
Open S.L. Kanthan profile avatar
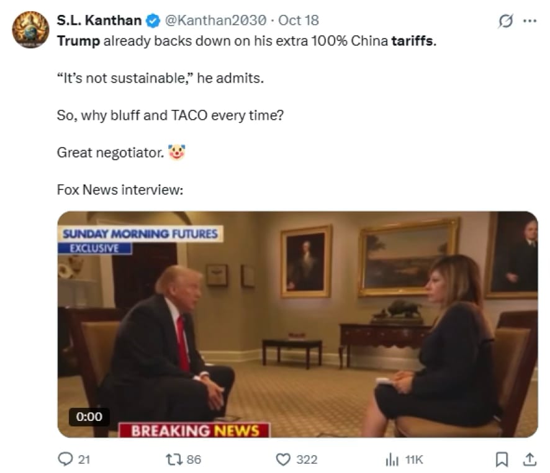pyautogui.click(x=30, y=29)
